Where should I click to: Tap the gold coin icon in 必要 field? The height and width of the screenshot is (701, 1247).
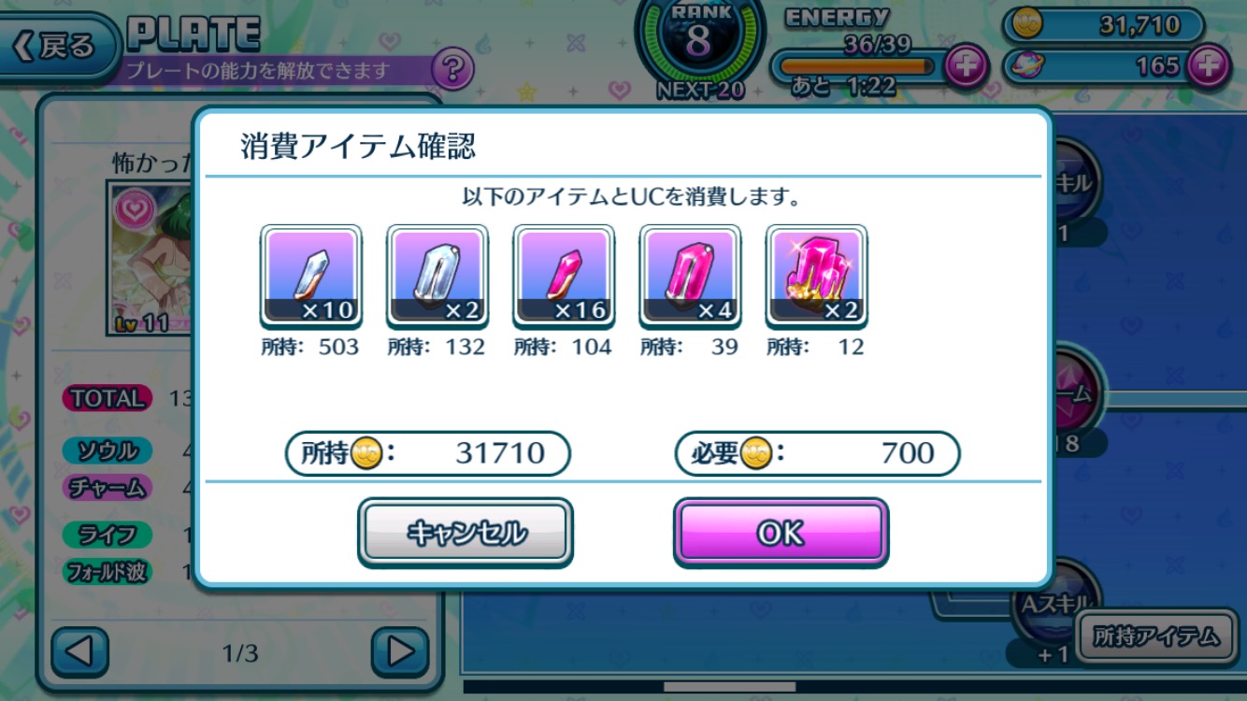tap(756, 453)
